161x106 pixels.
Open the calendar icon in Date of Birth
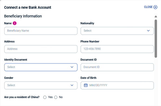86,85
